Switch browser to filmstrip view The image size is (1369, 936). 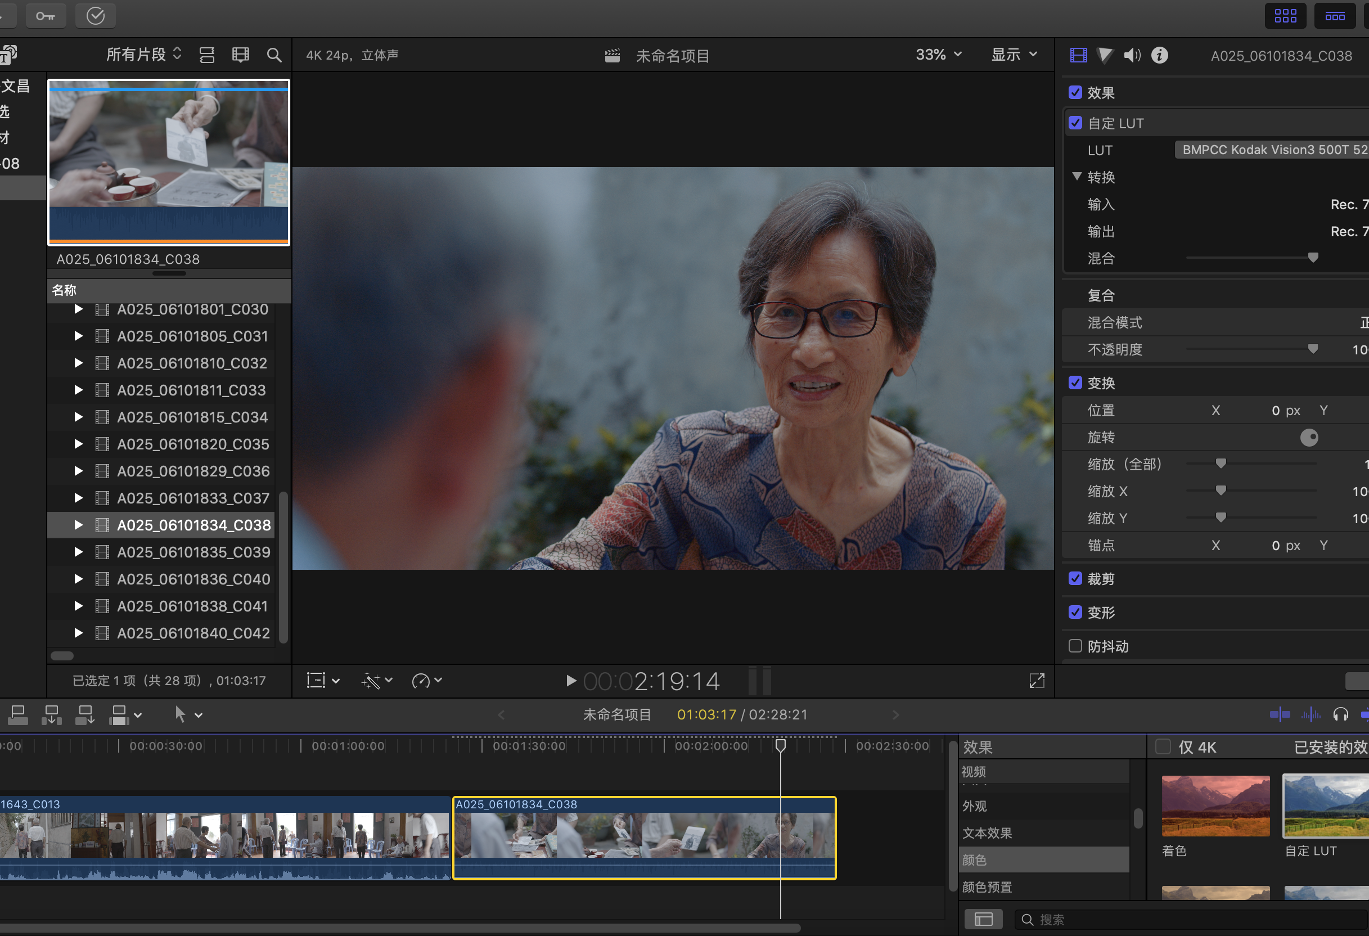(x=241, y=55)
